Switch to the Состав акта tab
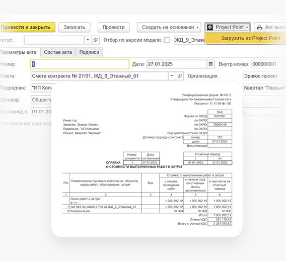Screen dimensions: 286x261 [58, 52]
